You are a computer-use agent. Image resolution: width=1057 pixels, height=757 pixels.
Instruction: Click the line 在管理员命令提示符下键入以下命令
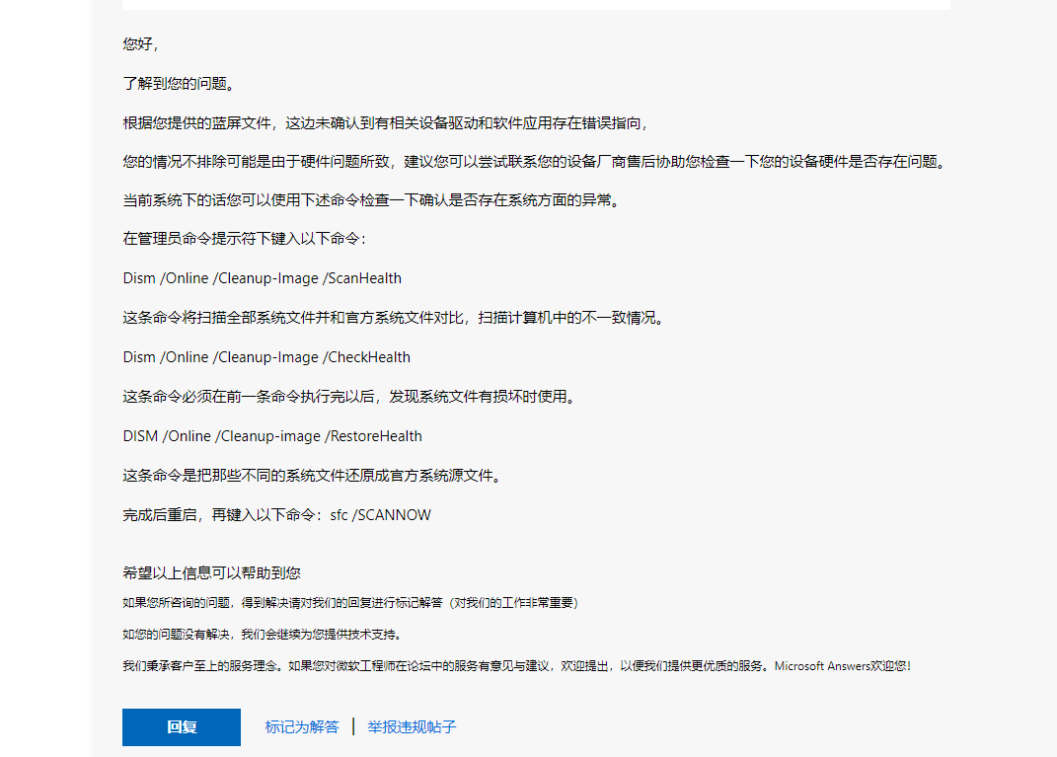tap(245, 239)
